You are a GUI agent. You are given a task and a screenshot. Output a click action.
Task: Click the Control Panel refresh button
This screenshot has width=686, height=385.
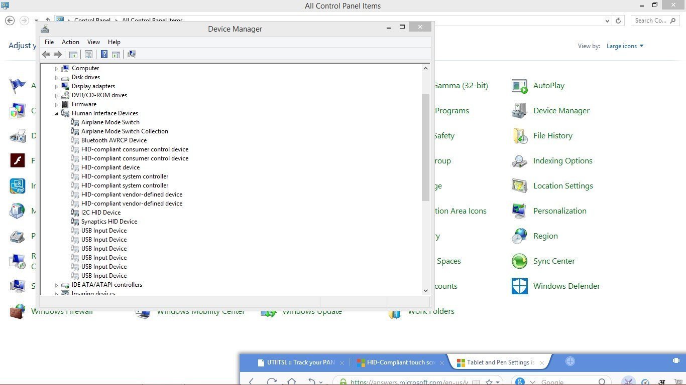tap(618, 21)
